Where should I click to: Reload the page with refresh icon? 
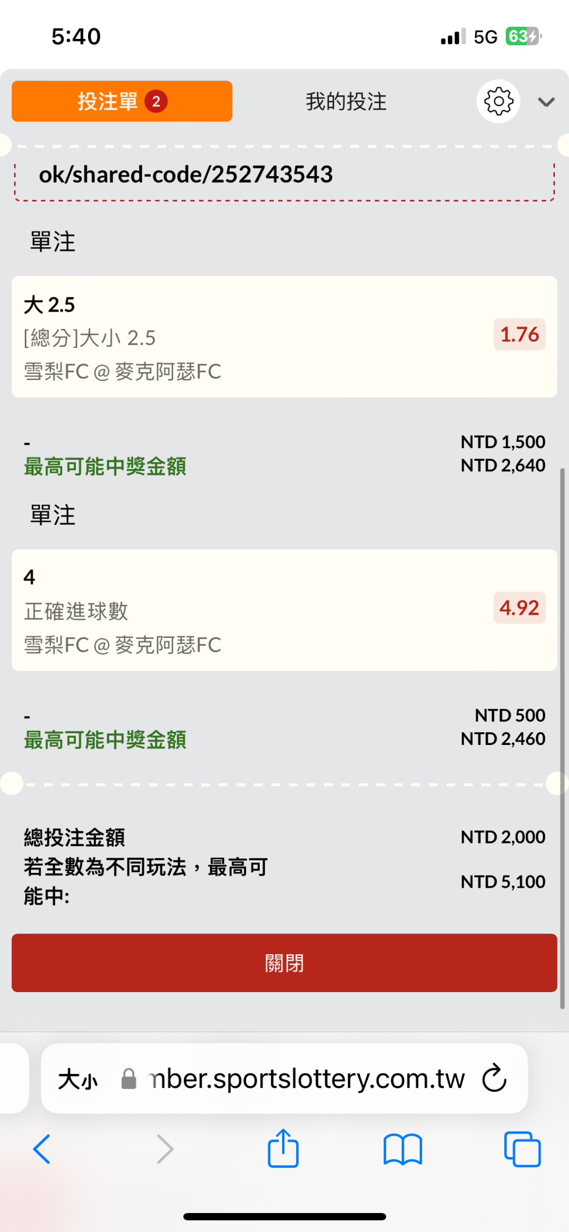coord(494,1078)
